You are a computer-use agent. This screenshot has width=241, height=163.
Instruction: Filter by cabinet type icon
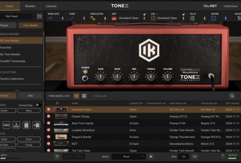pos(26,125)
